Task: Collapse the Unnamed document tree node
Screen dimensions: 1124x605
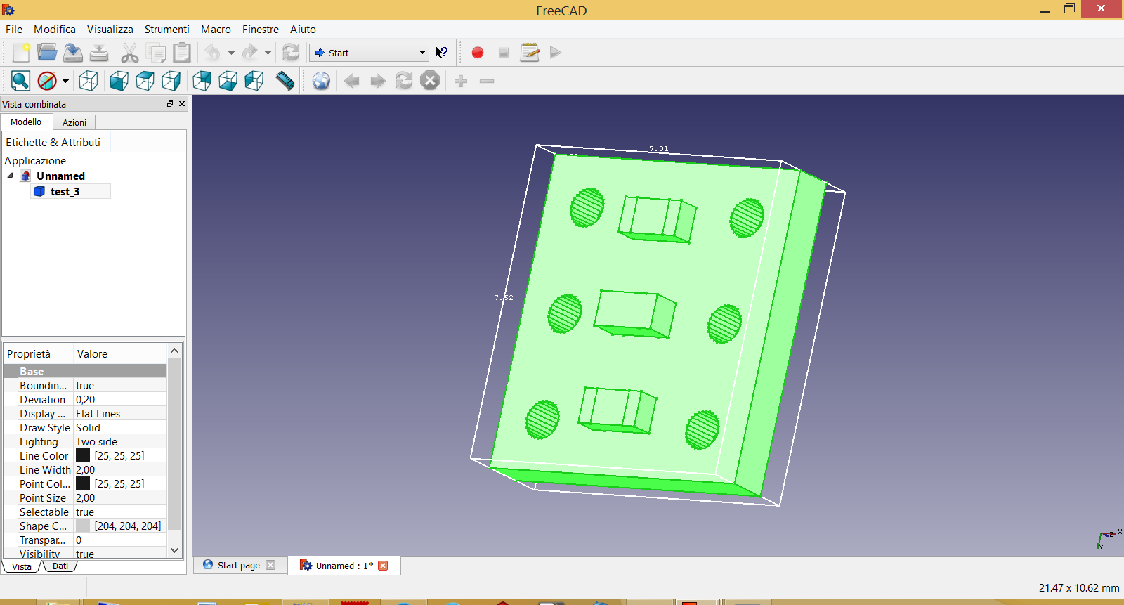Action: coord(11,176)
